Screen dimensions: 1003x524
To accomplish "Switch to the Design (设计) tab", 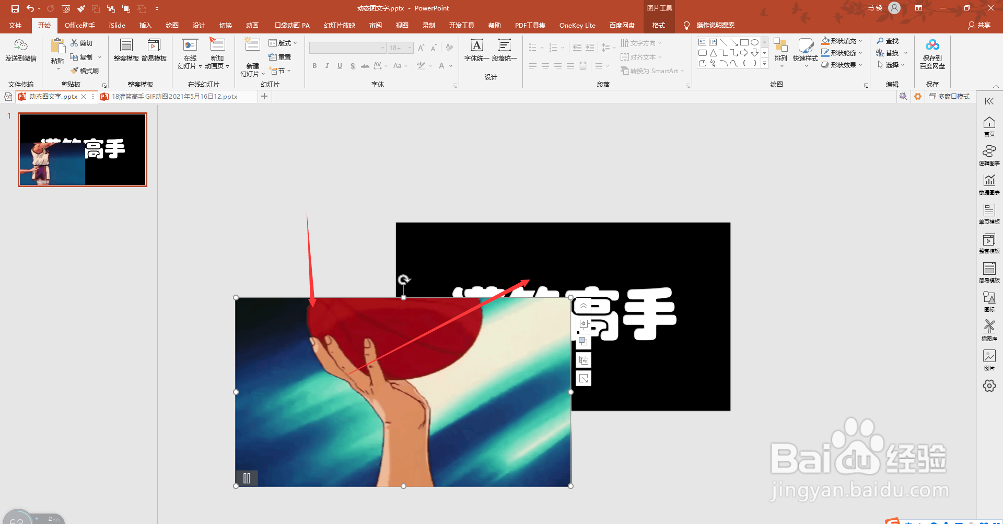I will [199, 25].
